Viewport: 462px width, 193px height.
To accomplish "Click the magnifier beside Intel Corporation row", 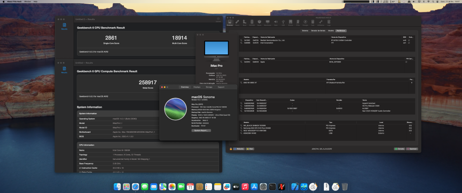I will [x=241, y=43].
